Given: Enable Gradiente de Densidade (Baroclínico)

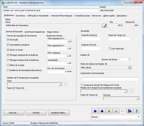Looking at the screenshot, I should (8, 70).
